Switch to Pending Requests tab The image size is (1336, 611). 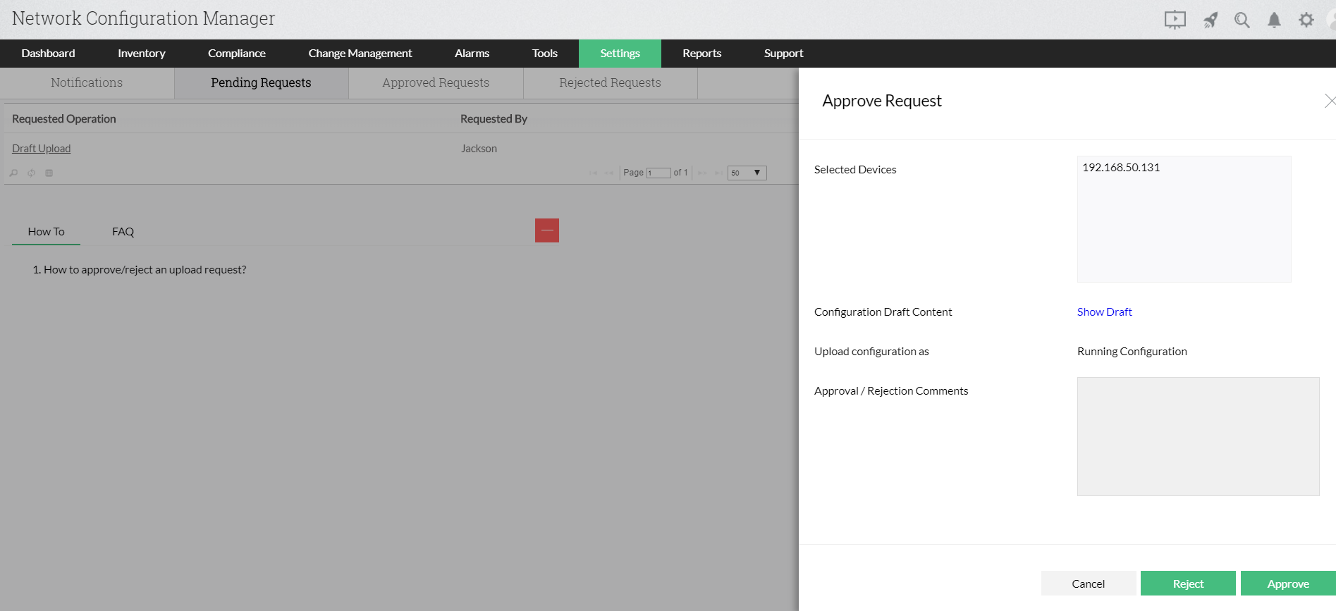coord(261,83)
